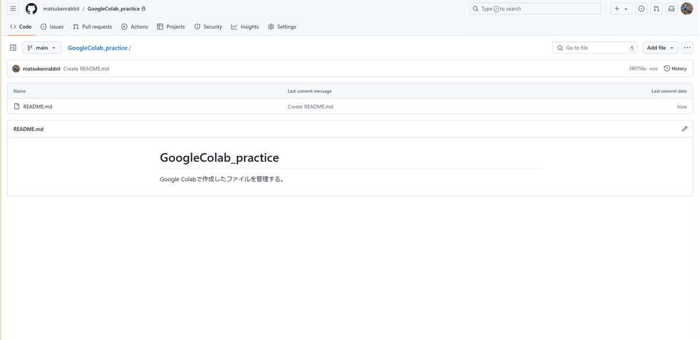This screenshot has width=700, height=340.
Task: Open the repository options ellipsis menu
Action: (x=687, y=47)
